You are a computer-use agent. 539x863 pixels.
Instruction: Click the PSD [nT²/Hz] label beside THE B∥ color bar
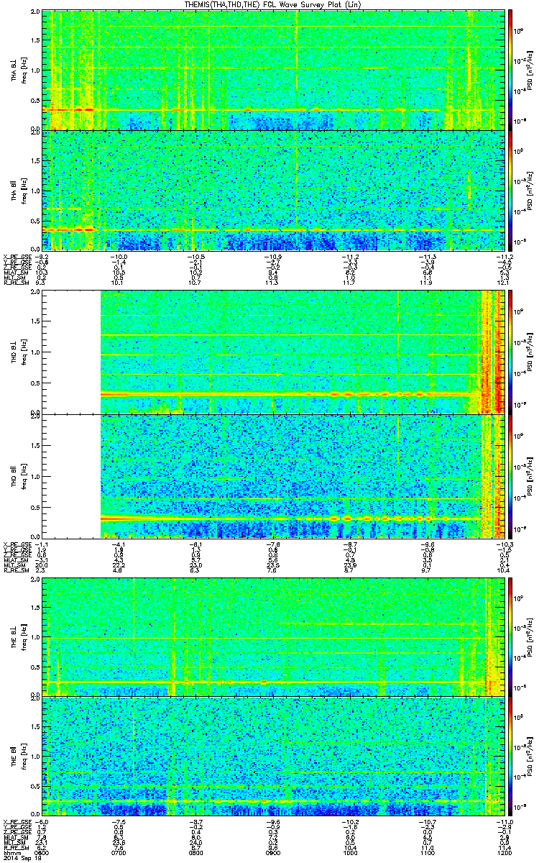(x=528, y=756)
